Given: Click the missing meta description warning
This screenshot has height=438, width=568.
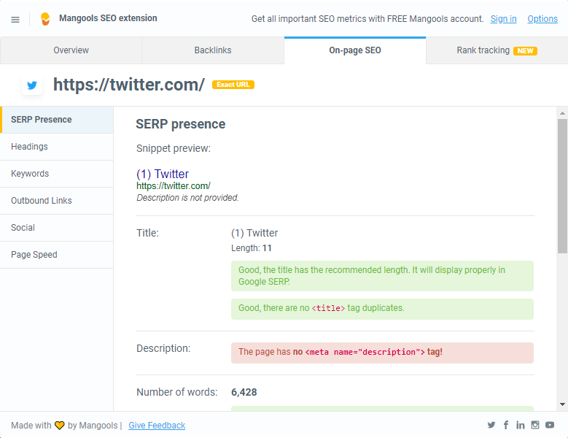Looking at the screenshot, I should (382, 353).
